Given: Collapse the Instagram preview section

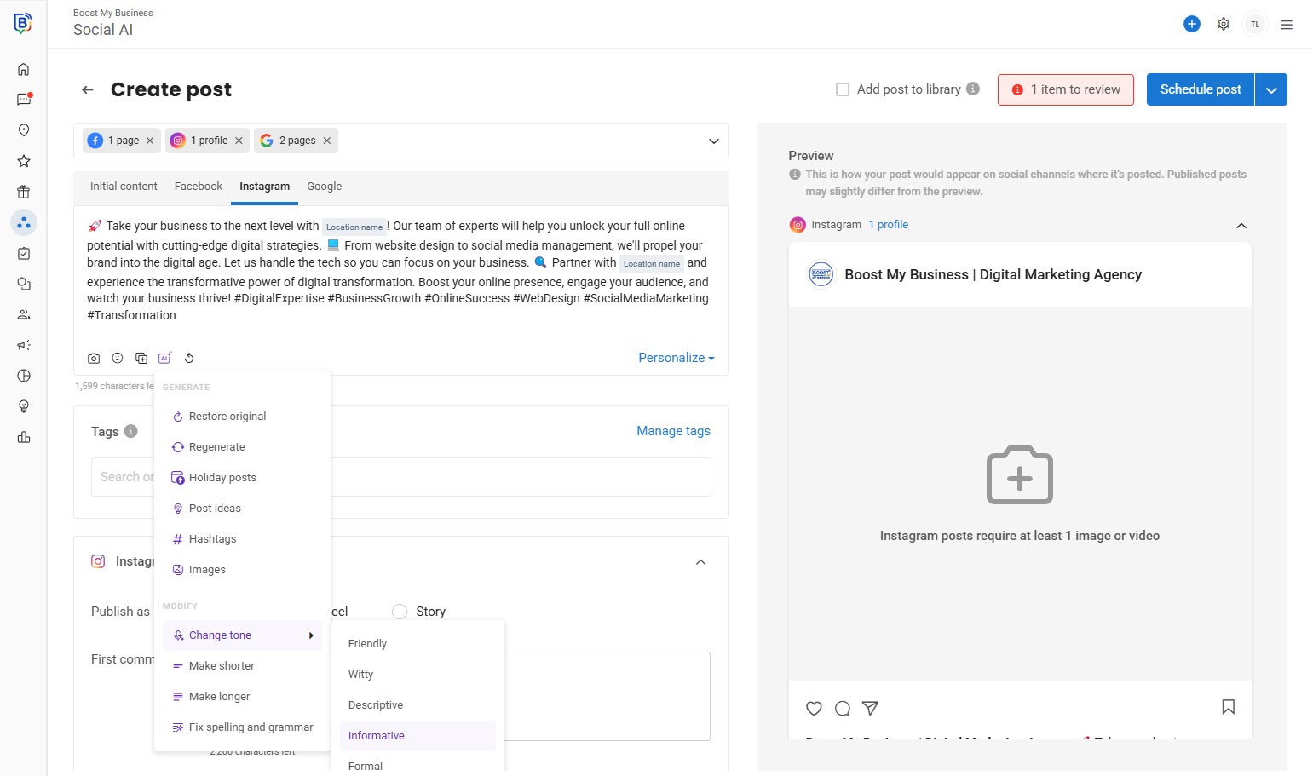Looking at the screenshot, I should click(1241, 226).
